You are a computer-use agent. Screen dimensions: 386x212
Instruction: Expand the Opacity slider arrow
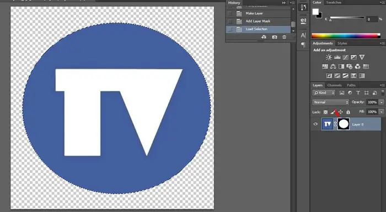pyautogui.click(x=382, y=102)
